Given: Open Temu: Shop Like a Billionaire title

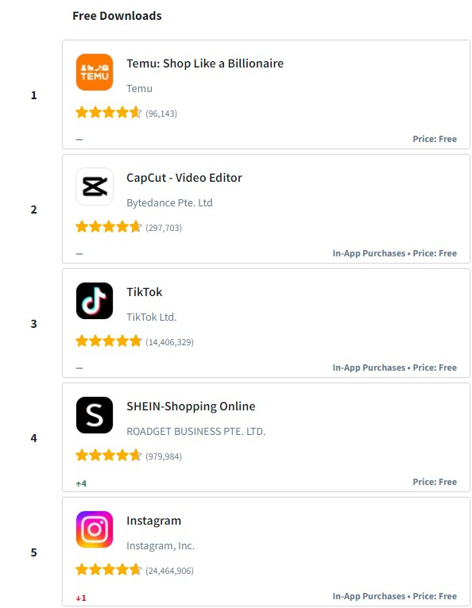Looking at the screenshot, I should [205, 63].
